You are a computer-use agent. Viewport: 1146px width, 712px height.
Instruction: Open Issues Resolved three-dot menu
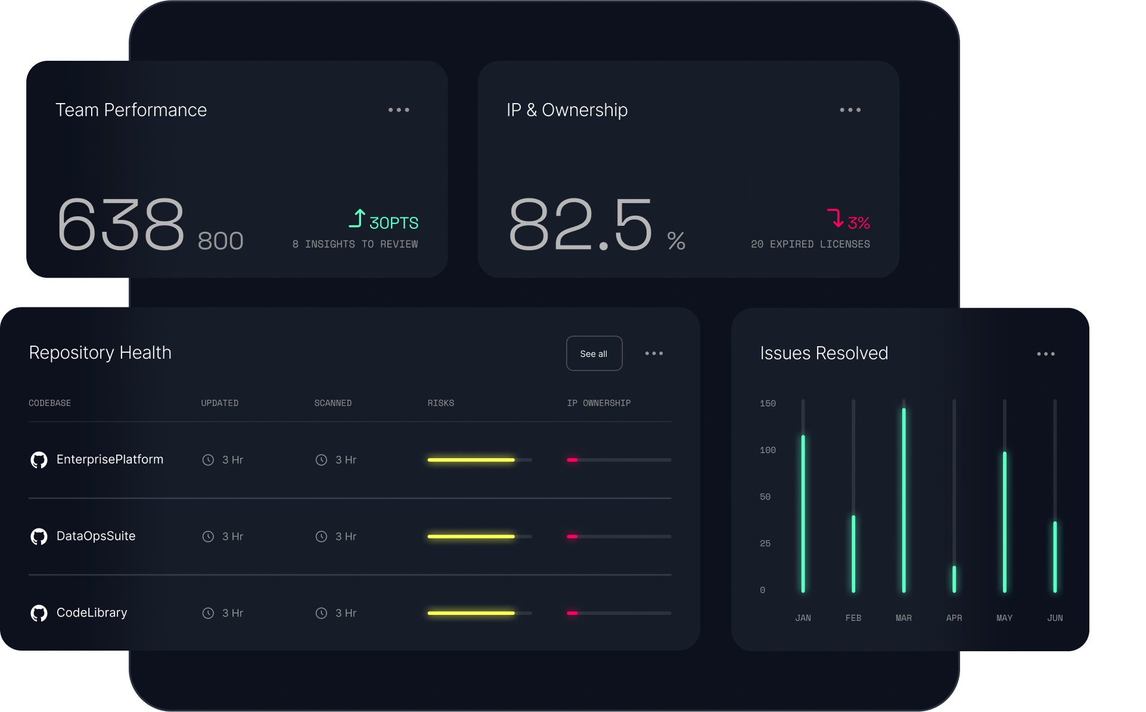[1046, 354]
